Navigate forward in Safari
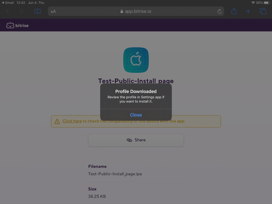The image size is (272, 204). click(x=21, y=11)
